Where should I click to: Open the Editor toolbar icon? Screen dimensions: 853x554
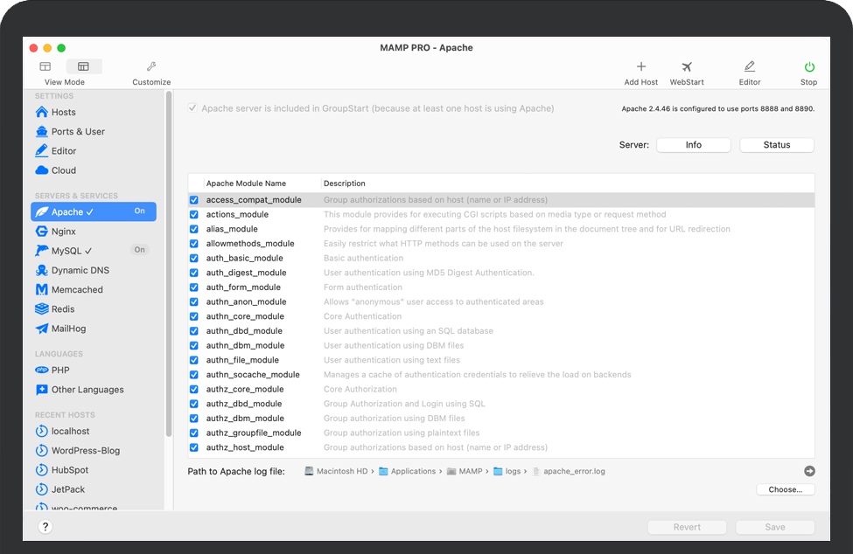tap(749, 67)
